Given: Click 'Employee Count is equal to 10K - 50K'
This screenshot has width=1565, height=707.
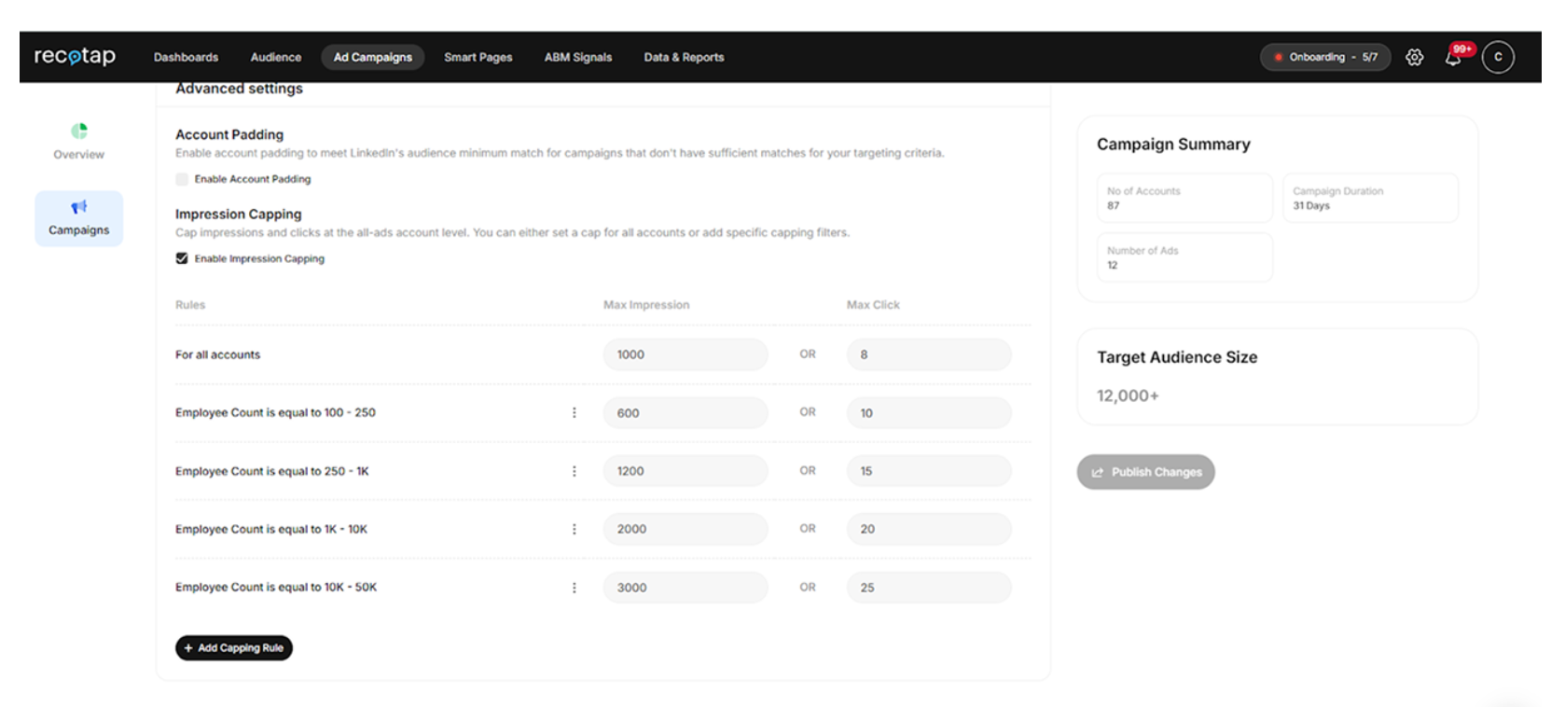Looking at the screenshot, I should tap(276, 588).
